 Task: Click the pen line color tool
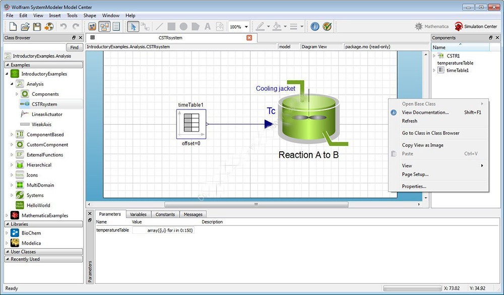pos(260,26)
